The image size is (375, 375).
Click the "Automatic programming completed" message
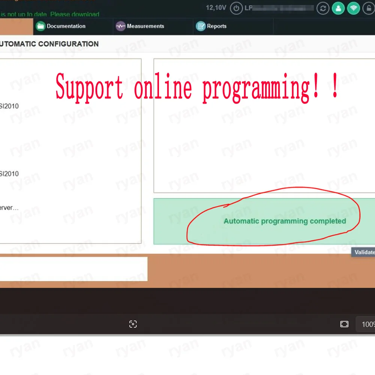point(285,221)
